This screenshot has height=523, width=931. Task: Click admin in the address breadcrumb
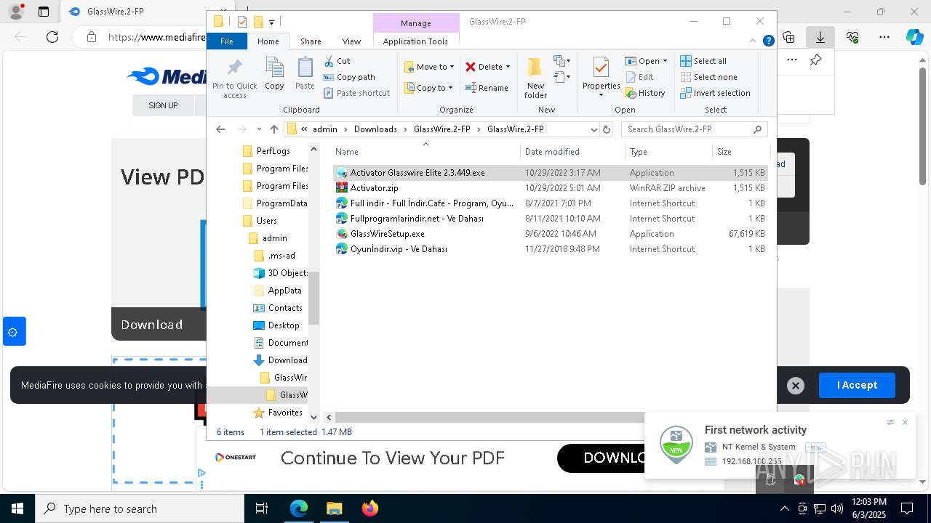pyautogui.click(x=325, y=129)
